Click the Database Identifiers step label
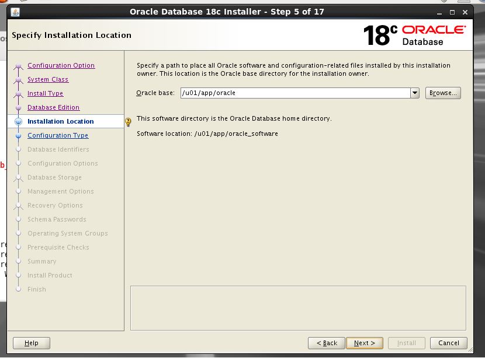This screenshot has height=358, width=485. 58,149
